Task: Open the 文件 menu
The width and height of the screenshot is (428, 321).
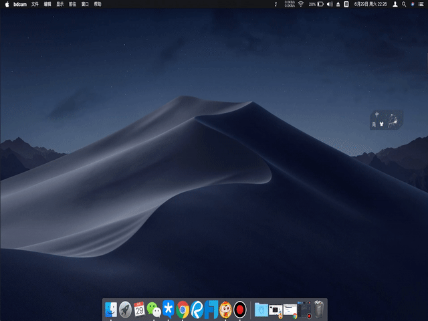Action: [35, 4]
